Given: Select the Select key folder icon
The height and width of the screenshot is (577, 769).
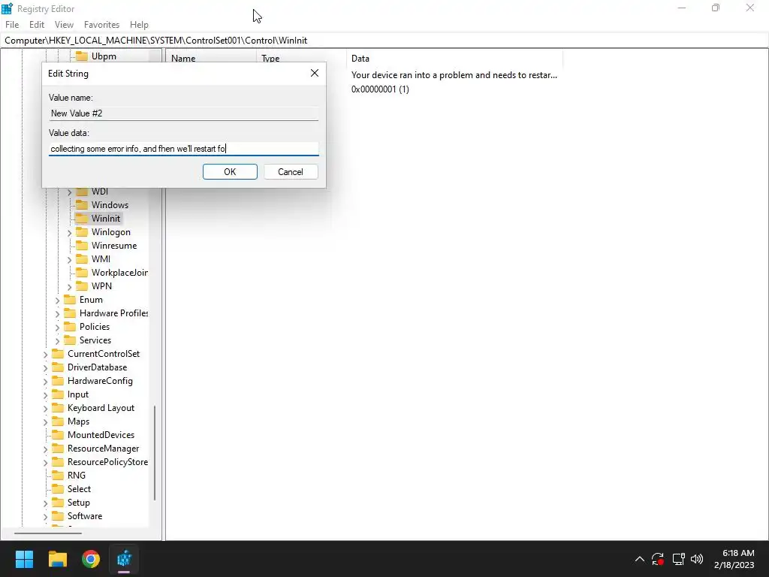Looking at the screenshot, I should [x=58, y=488].
